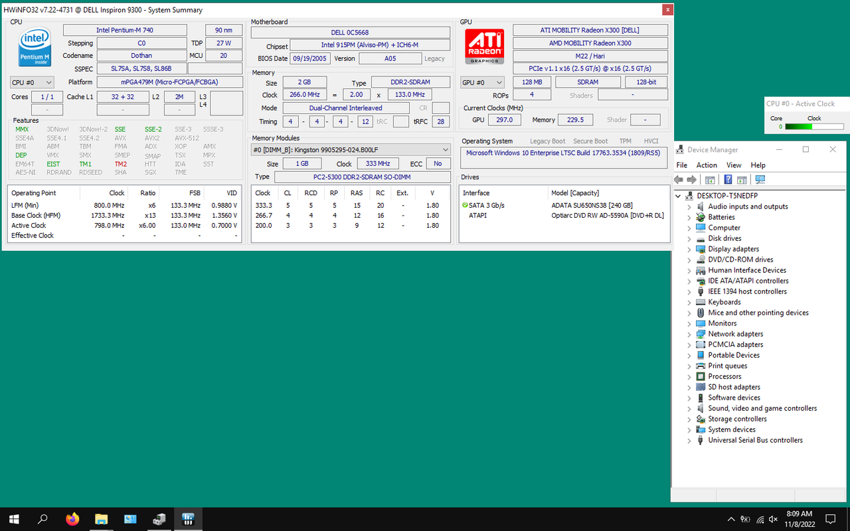This screenshot has height=531, width=850.
Task: Expand Network adapters category
Action: pyautogui.click(x=689, y=334)
